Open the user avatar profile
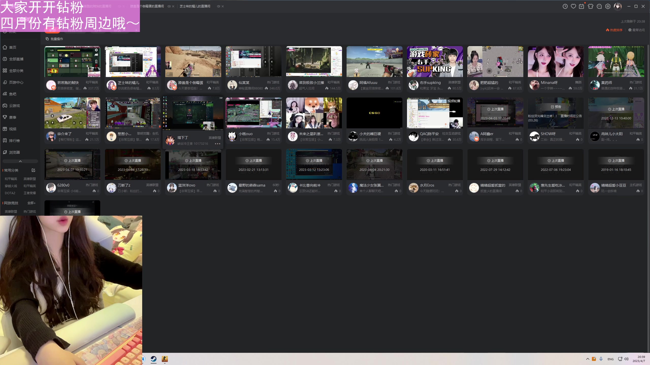650x365 pixels. pyautogui.click(x=618, y=6)
